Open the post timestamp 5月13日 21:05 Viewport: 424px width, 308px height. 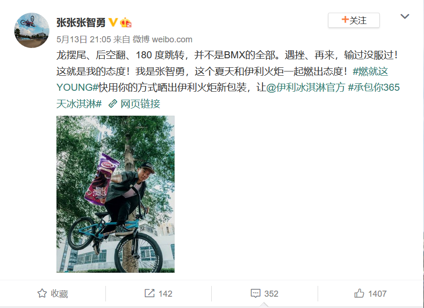(84, 39)
